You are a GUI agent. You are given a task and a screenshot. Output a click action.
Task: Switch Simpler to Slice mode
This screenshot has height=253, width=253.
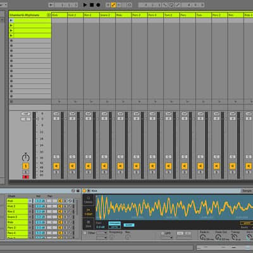click(x=89, y=224)
